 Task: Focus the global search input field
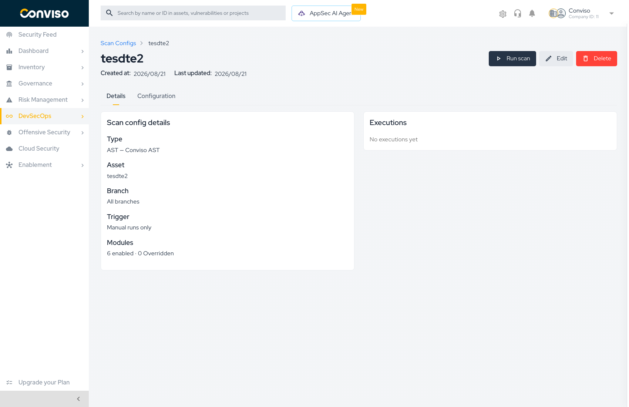coord(193,13)
